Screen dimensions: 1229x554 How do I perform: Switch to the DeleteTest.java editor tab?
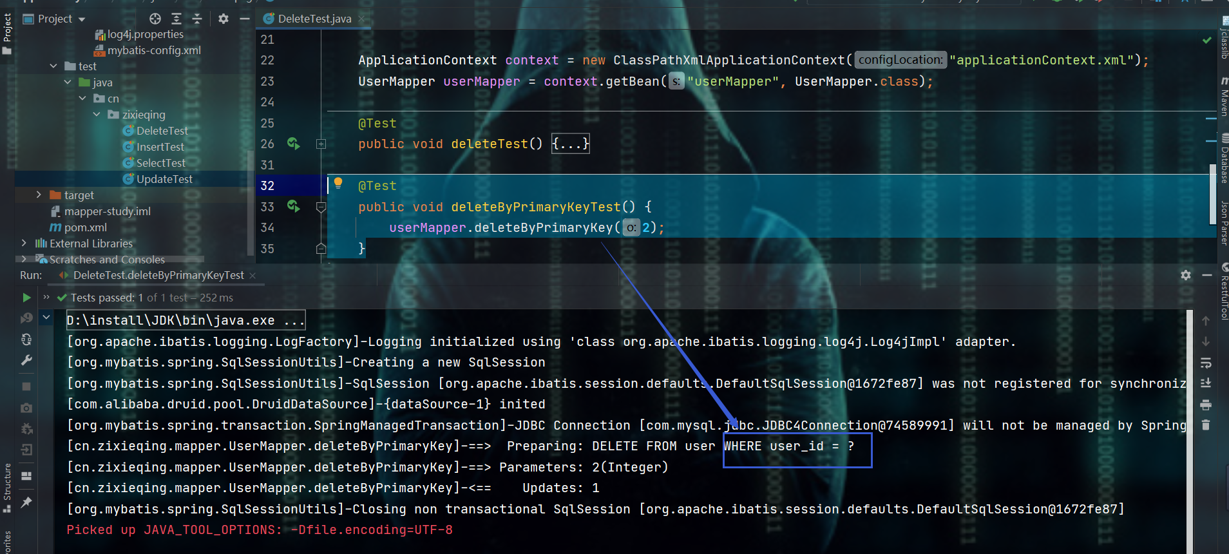[x=314, y=19]
